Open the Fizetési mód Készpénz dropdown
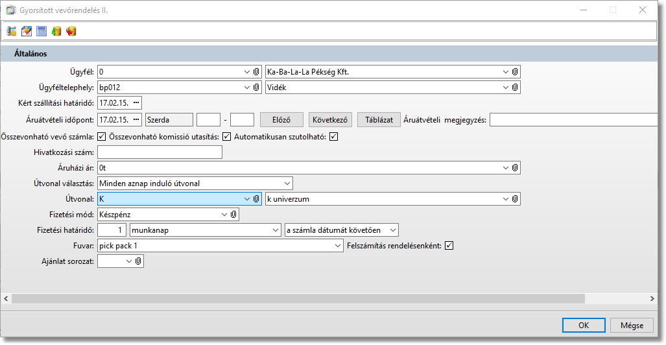This screenshot has height=345, width=666. pos(224,215)
